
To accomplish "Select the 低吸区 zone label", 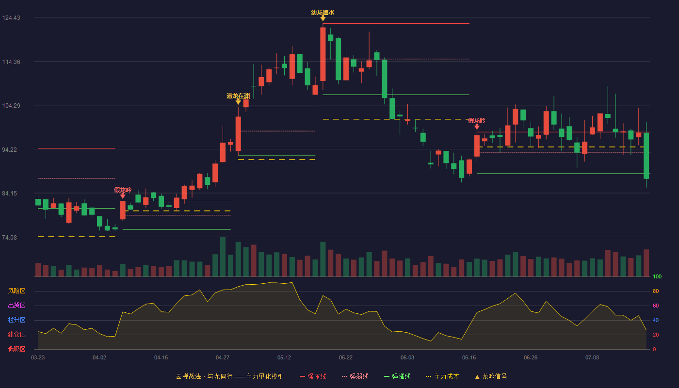I will click(16, 349).
